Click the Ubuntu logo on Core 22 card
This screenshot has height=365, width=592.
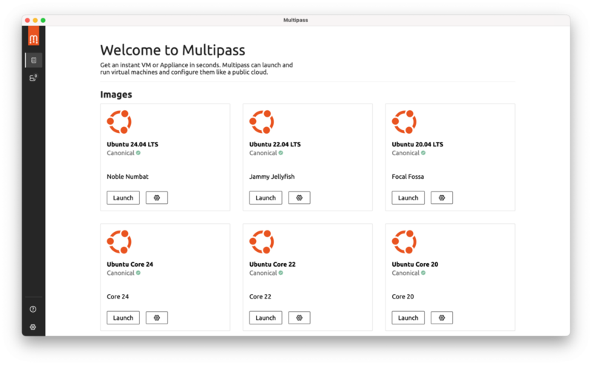click(x=262, y=242)
